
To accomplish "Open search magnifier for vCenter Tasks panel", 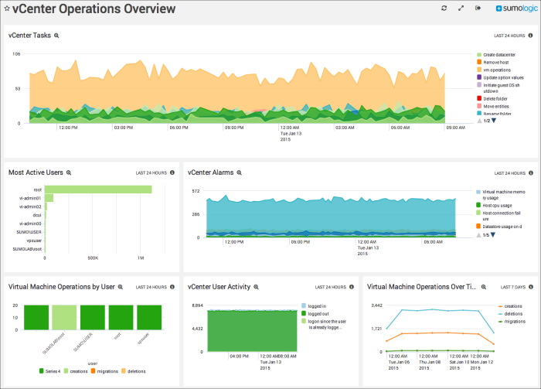I will pos(56,36).
